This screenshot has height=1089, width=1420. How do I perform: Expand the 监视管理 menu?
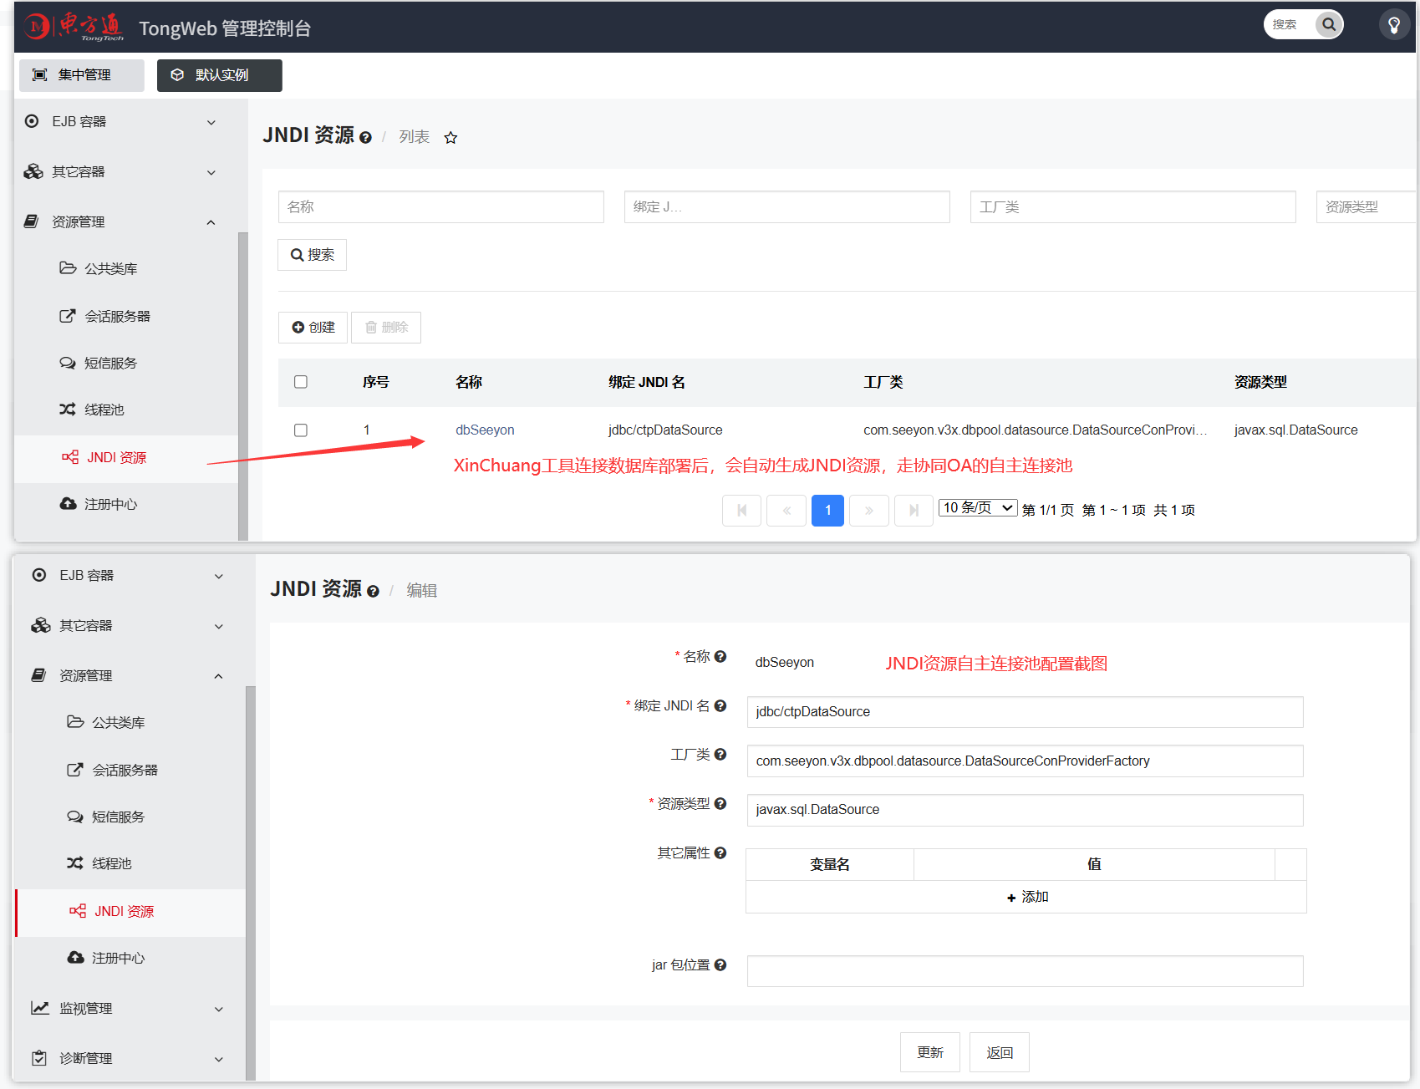coord(130,1009)
